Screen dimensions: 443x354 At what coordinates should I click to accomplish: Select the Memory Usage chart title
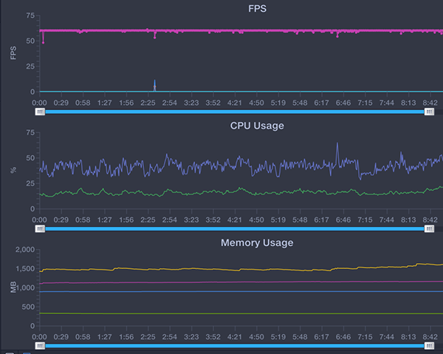pyautogui.click(x=257, y=242)
